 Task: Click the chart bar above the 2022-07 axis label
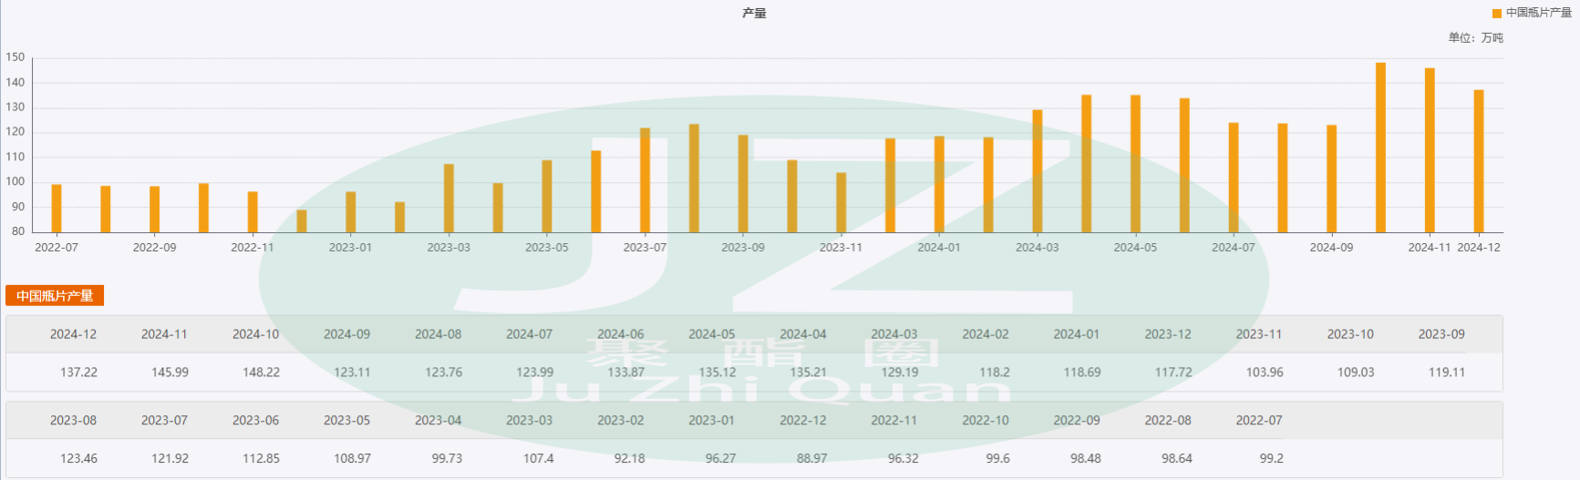click(x=57, y=209)
